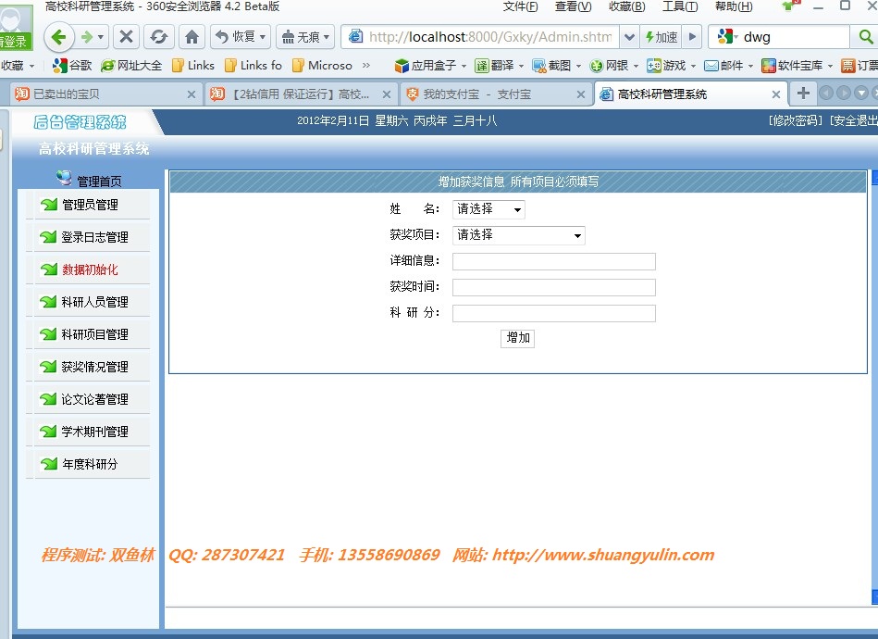Open the search engine selector icon

pyautogui.click(x=727, y=37)
